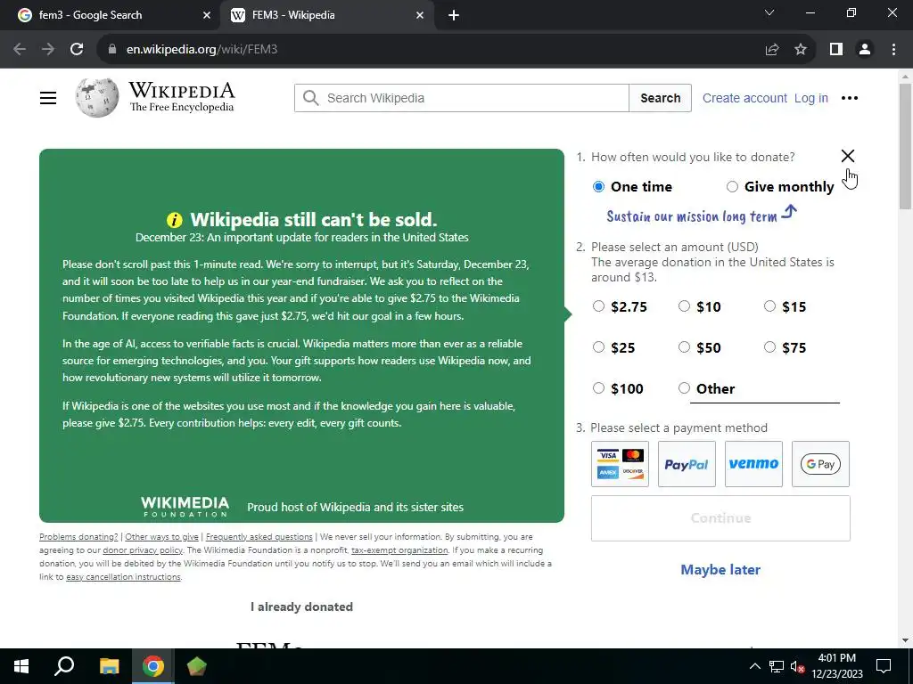913x684 pixels.
Task: Open the notification center icon
Action: [884, 666]
